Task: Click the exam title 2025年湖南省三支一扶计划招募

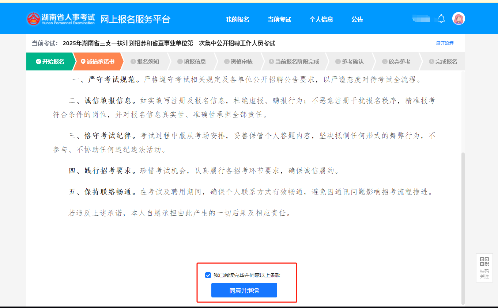Action: 169,43
